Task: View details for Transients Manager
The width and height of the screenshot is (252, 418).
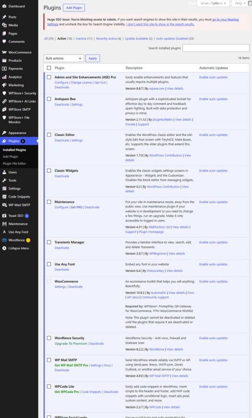Action: [x=177, y=253]
